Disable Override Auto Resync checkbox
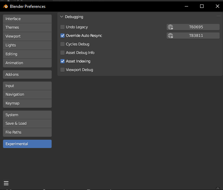The image size is (223, 190). [x=62, y=36]
